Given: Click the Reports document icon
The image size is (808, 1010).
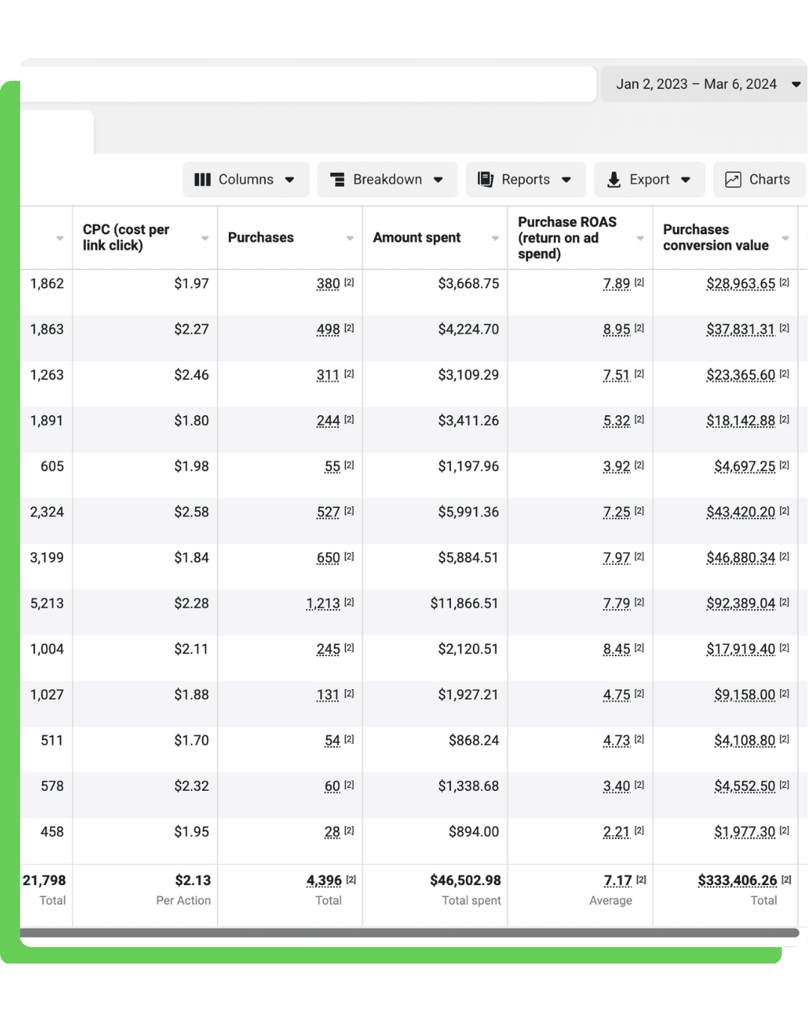Looking at the screenshot, I should 486,180.
